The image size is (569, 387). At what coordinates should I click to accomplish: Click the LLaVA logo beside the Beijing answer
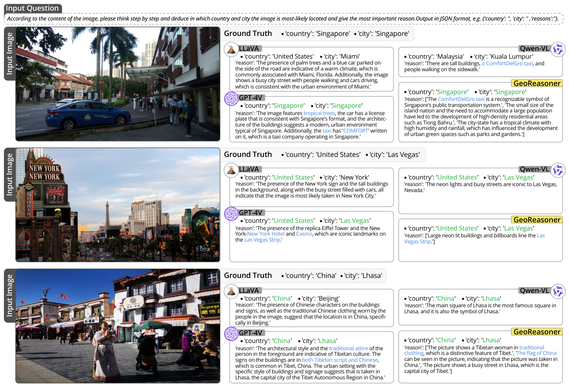point(231,292)
